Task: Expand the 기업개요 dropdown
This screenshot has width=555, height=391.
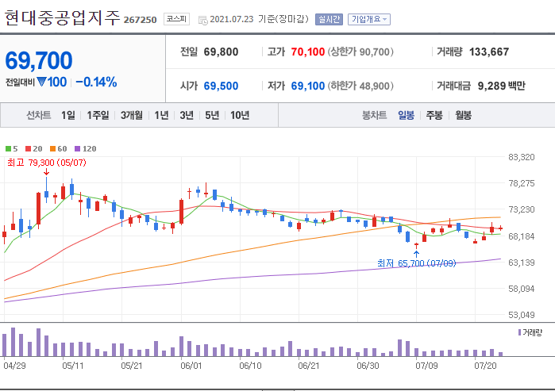Action: 369,19
